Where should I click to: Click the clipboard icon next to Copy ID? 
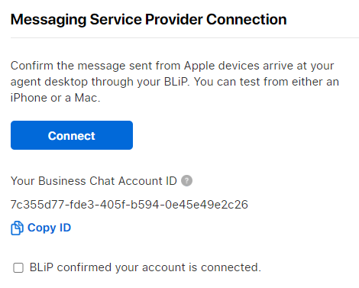(17, 228)
